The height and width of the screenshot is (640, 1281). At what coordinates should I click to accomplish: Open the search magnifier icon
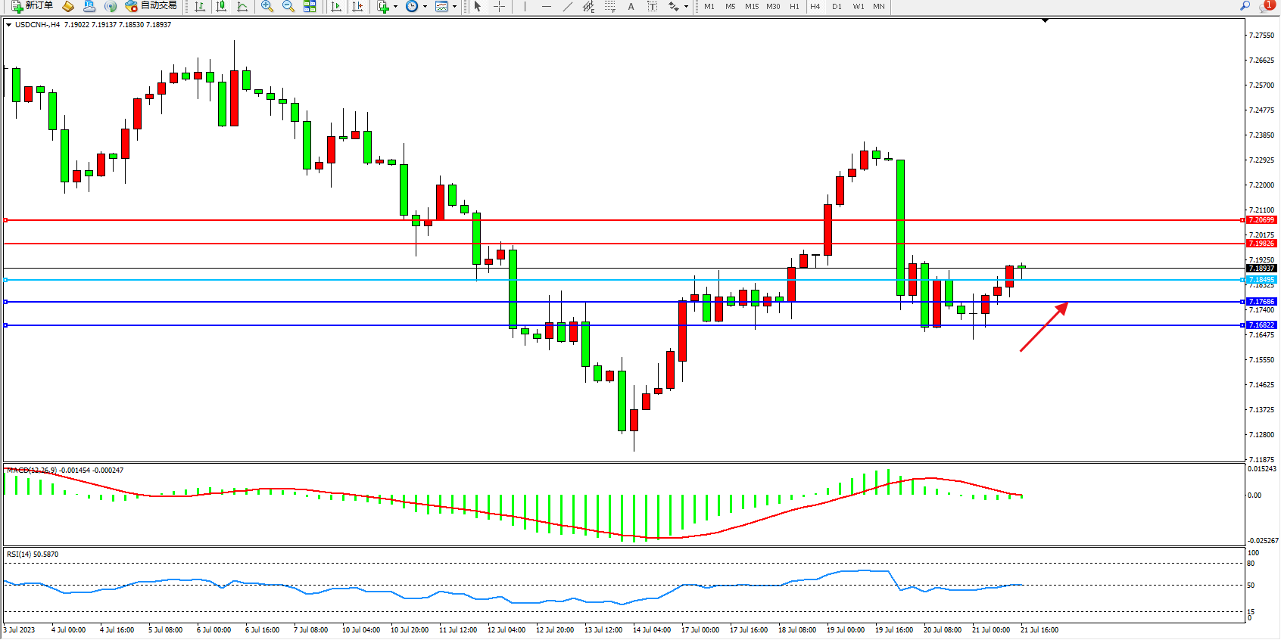(x=1245, y=6)
